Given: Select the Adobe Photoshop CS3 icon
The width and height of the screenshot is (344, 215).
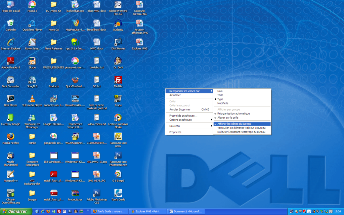Looking at the screenshot, I should 96,197.
